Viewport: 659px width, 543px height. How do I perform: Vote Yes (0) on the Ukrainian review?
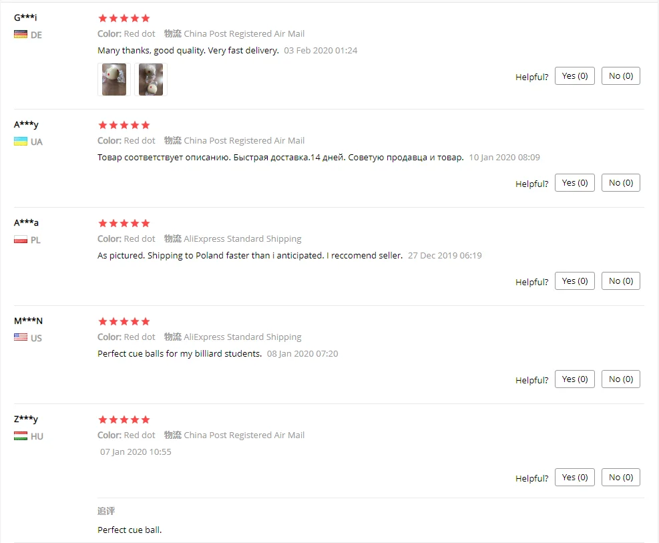[574, 183]
